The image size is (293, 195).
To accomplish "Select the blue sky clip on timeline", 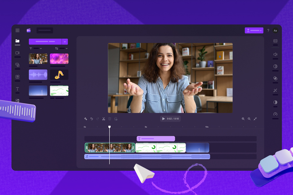I will [x=198, y=148].
